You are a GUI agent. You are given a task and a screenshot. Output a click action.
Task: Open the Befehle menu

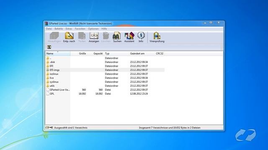click(x=59, y=29)
